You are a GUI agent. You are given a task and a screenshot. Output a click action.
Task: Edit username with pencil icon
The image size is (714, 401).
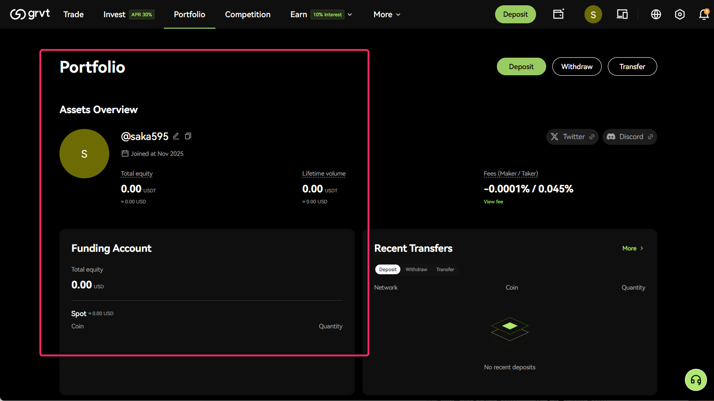coord(176,136)
